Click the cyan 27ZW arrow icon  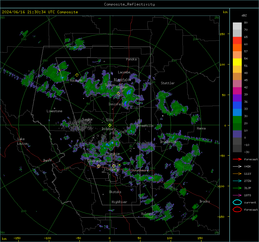[237, 181]
